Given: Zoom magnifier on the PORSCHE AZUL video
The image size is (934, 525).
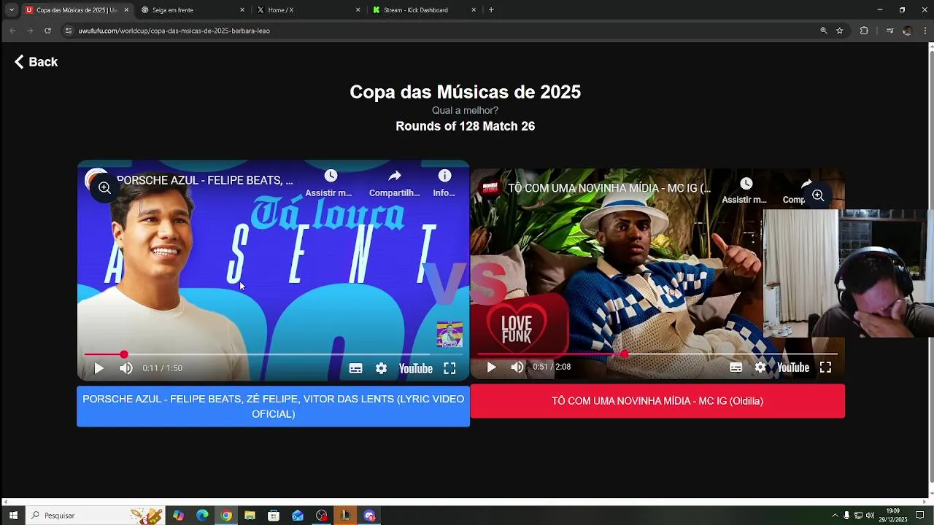Looking at the screenshot, I should 104,188.
